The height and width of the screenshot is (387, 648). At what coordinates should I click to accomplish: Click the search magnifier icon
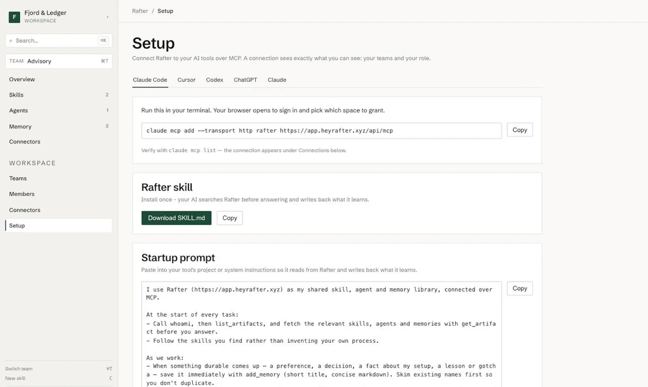pos(11,41)
